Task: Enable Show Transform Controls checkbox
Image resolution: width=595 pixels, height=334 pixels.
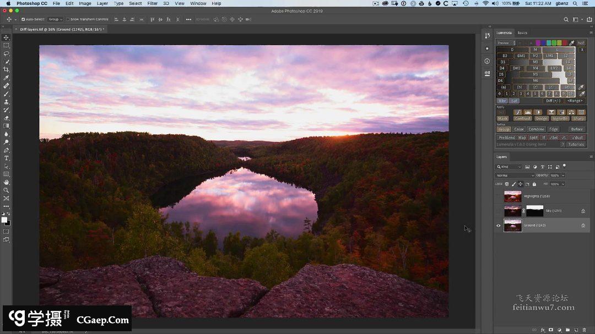Action: tap(68, 19)
